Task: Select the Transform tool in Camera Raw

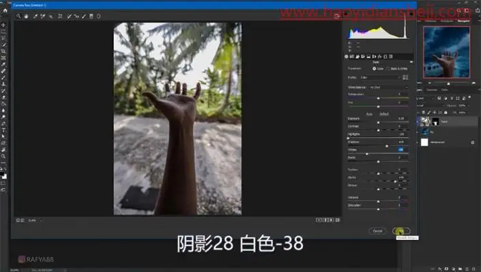Action: [x=60, y=16]
